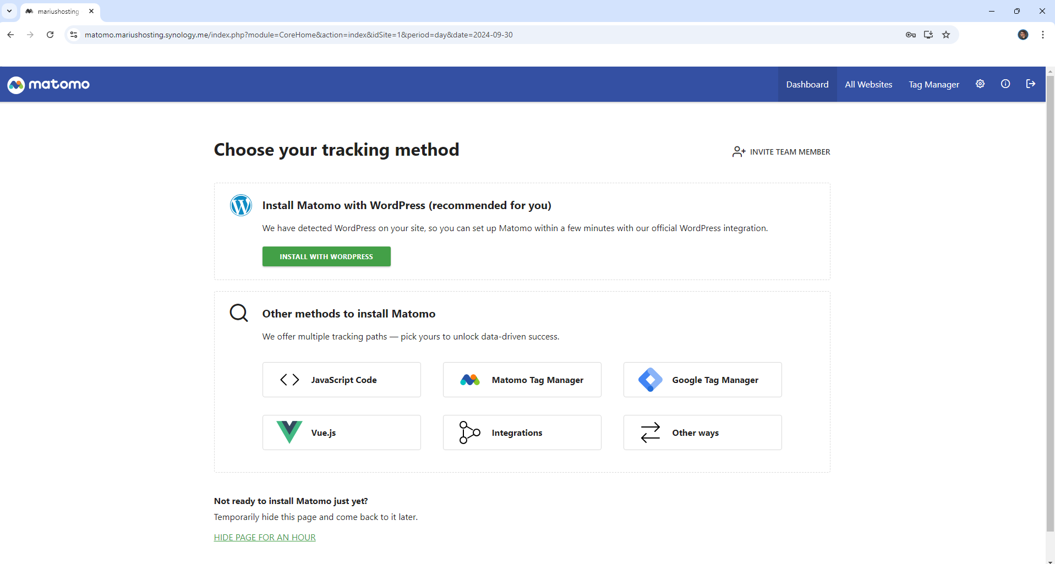This screenshot has width=1055, height=564.
Task: Click 'Choose your tracking method' heading
Action: [x=336, y=150]
